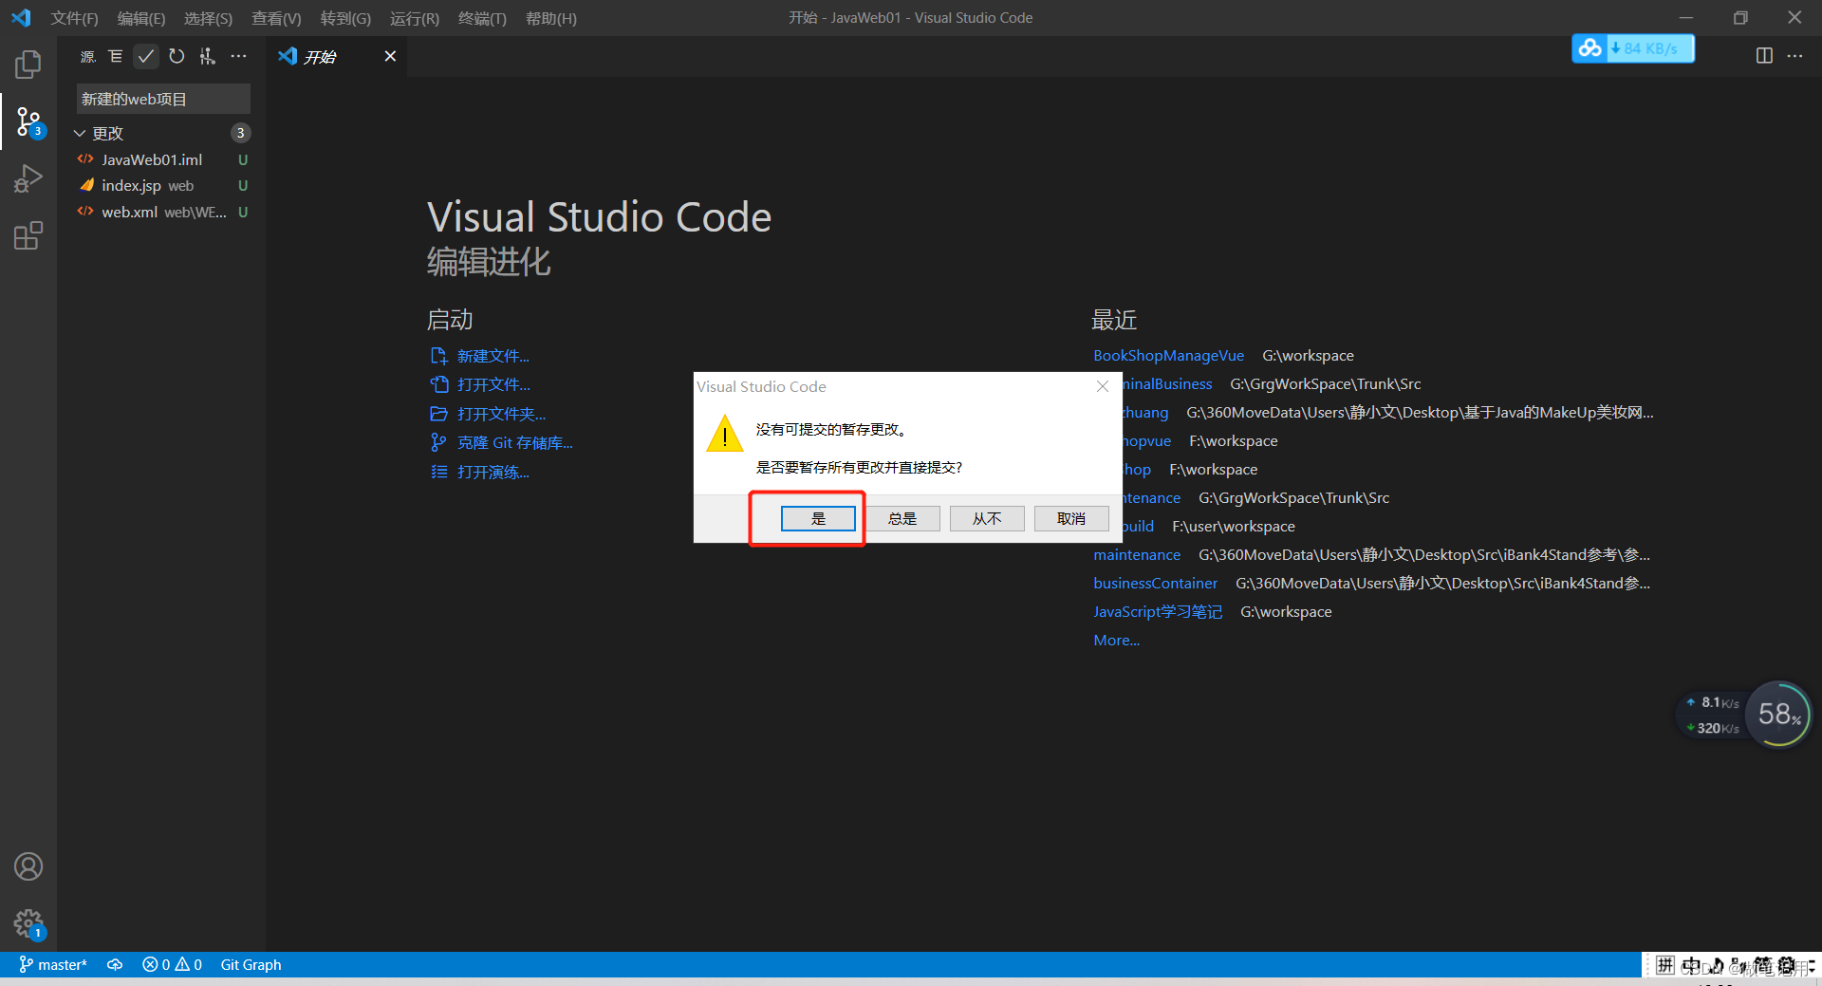The image size is (1822, 986).
Task: Click the cloud download speed widget
Action: click(x=1633, y=48)
